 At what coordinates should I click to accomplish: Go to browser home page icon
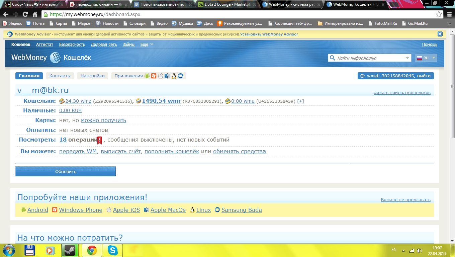[35, 14]
